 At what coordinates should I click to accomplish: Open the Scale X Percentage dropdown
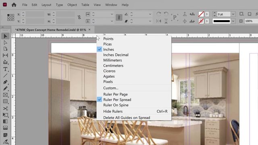[x=112, y=14]
